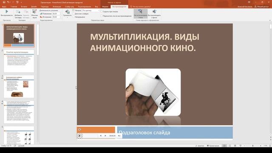Open Монтаж звука (Trim audio)
Screen dimensions: 272x153
tap(34, 14)
